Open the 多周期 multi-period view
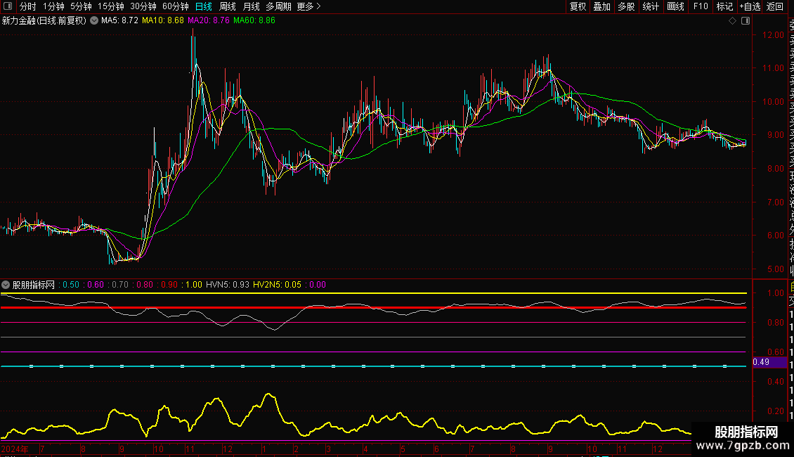Viewport: 794px width, 457px height. (x=278, y=6)
